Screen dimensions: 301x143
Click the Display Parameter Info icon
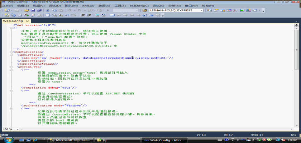[54, 15]
